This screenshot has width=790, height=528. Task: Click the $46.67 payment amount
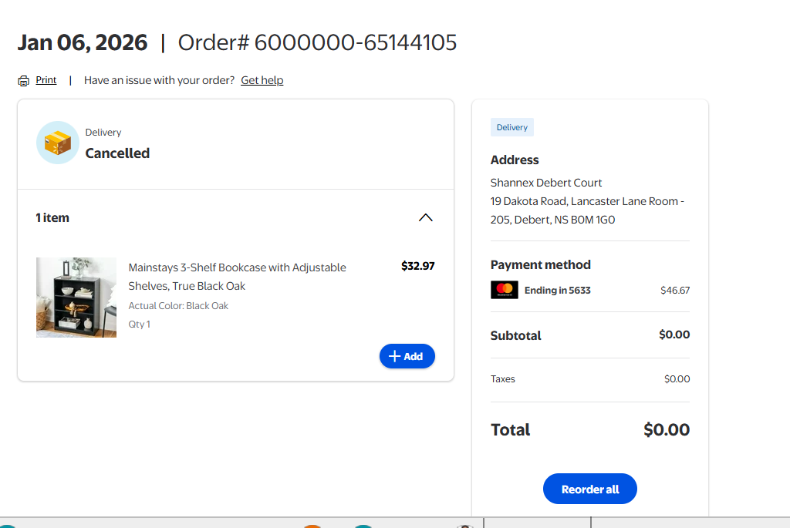tap(675, 291)
